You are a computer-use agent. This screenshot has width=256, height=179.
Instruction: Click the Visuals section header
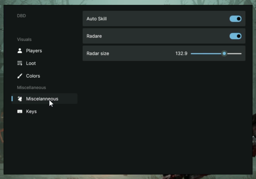coord(24,39)
